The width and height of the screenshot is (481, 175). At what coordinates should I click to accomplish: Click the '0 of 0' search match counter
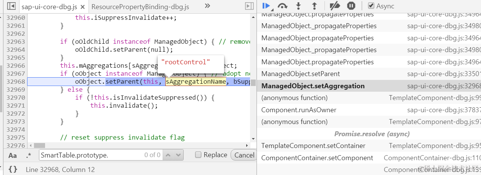click(x=152, y=155)
